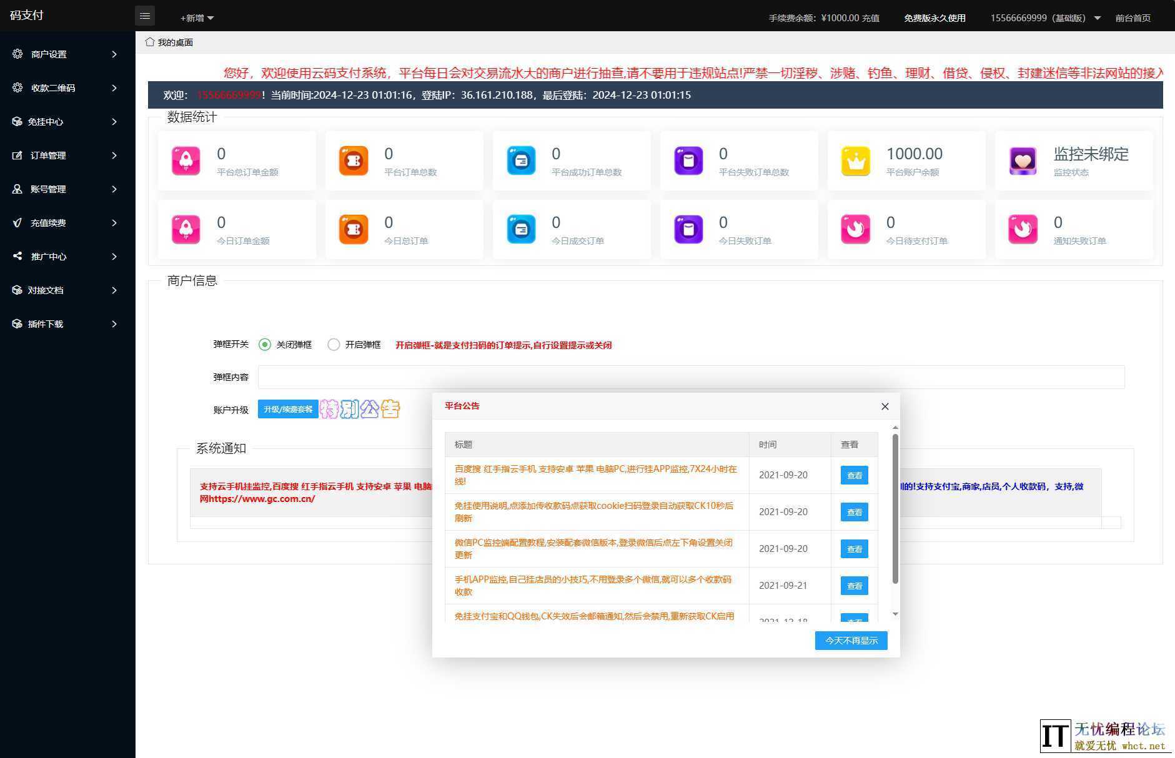Click the 今天不再显示 button
This screenshot has height=758, width=1175.
851,641
